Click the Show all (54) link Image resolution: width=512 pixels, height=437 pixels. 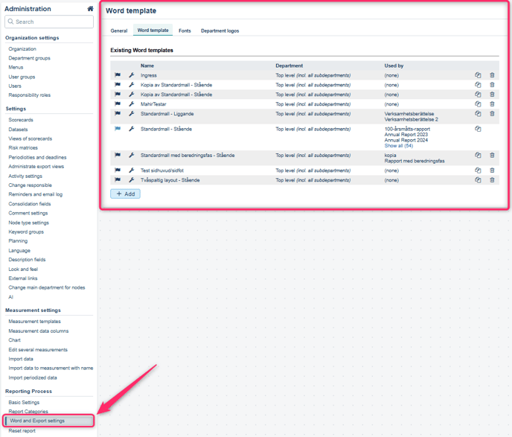tap(399, 146)
